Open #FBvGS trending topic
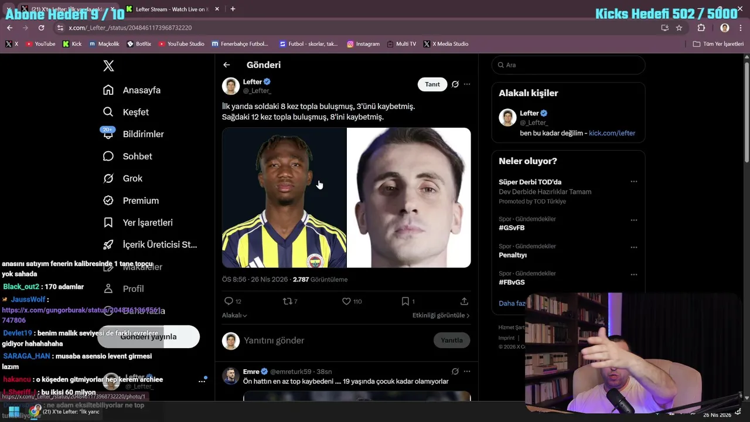 (x=512, y=282)
